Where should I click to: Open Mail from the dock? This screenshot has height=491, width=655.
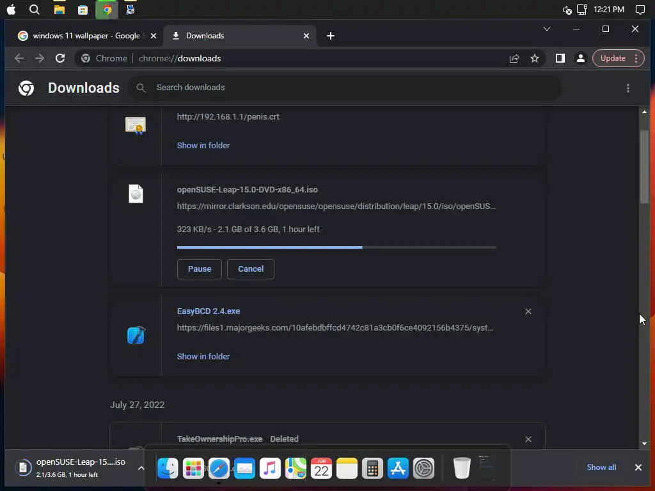click(x=244, y=468)
